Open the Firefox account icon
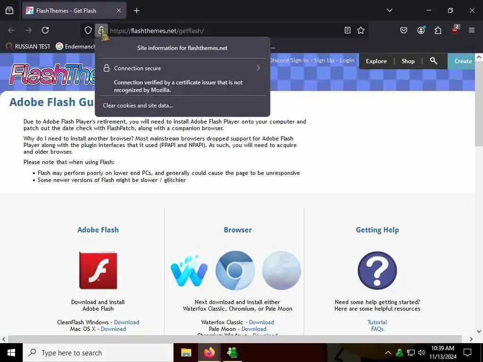 pos(421,30)
